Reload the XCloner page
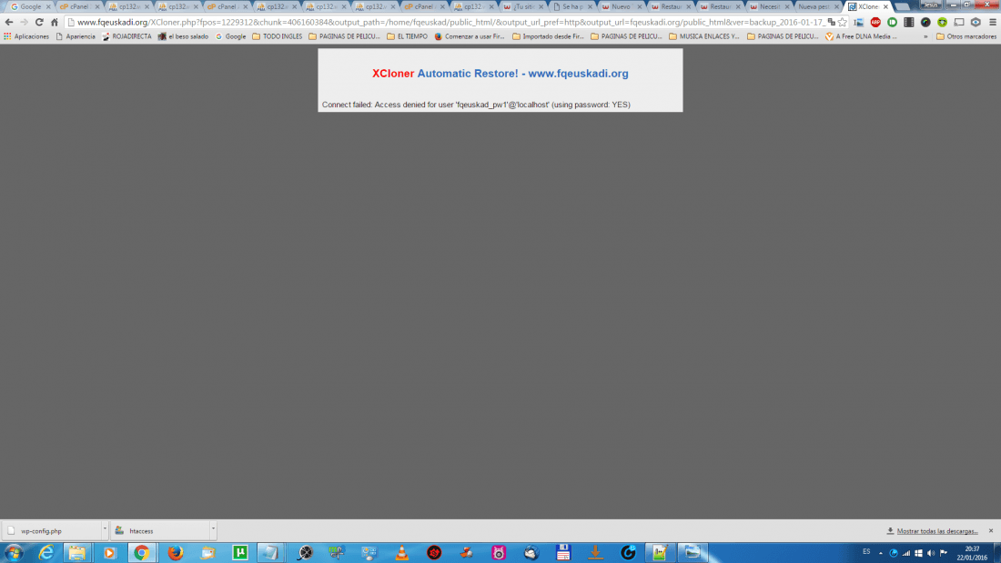The image size is (1001, 563). [x=39, y=23]
